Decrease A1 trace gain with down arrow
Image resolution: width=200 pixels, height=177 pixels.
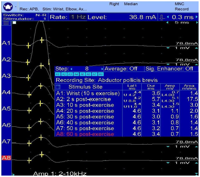[168, 48]
